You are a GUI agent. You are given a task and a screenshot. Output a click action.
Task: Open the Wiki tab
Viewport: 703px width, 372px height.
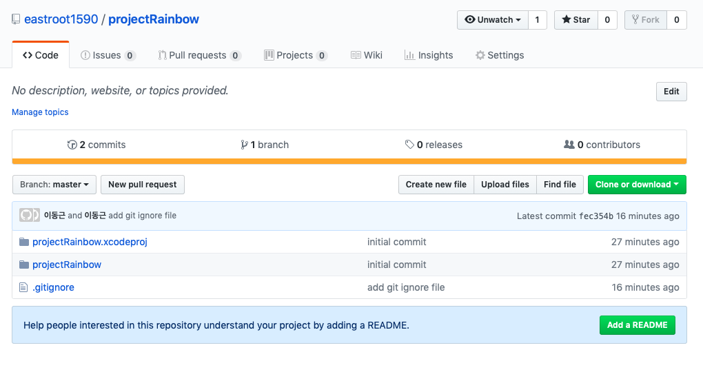click(366, 55)
